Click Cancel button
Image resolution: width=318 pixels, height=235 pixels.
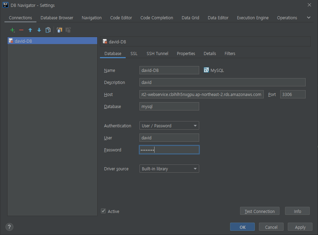271,227
